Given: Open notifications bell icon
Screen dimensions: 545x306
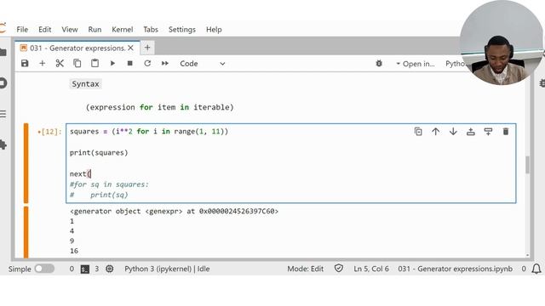Looking at the screenshot, I should [536, 269].
